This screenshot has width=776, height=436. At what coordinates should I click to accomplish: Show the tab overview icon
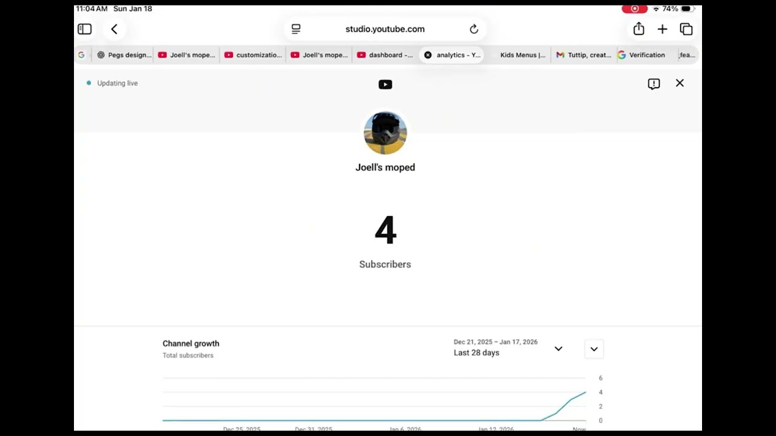coord(686,29)
